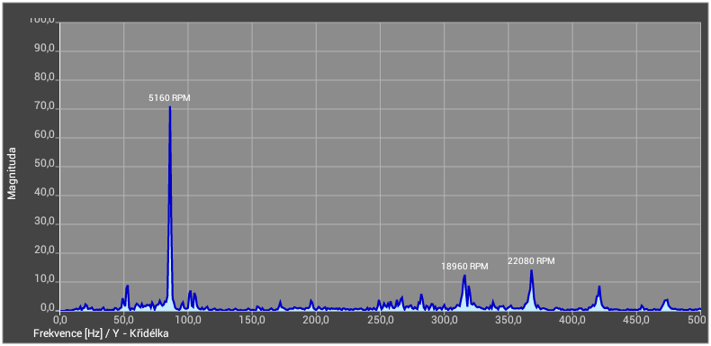Click the 90,0 magnitude axis tick label
Viewport: 711px width, 346px height.
[x=44, y=50]
